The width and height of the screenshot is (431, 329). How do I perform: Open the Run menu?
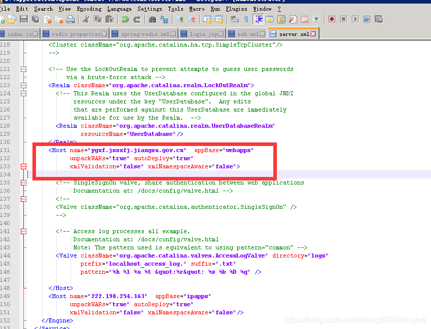point(215,9)
